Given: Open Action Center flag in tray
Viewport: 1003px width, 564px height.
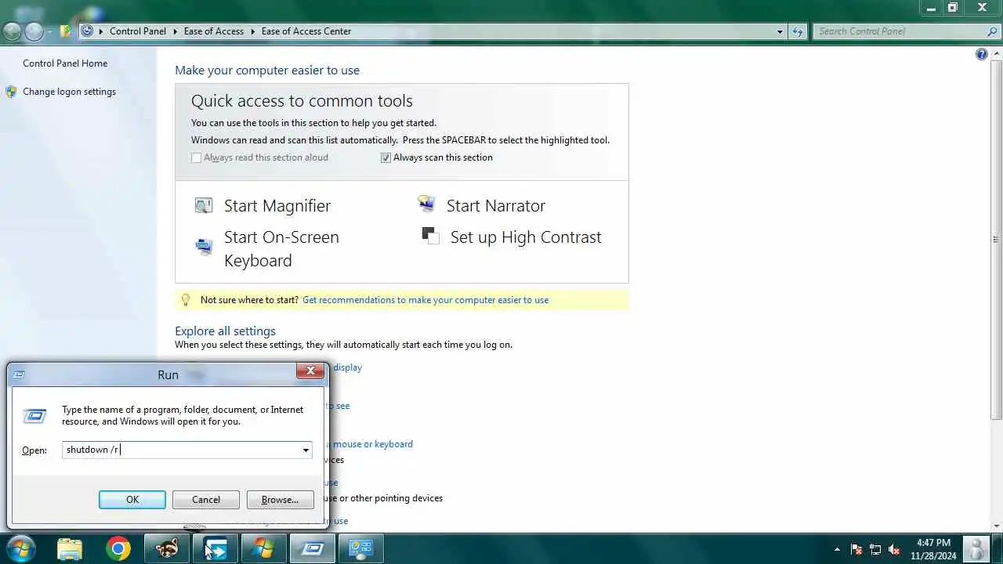Looking at the screenshot, I should (856, 549).
